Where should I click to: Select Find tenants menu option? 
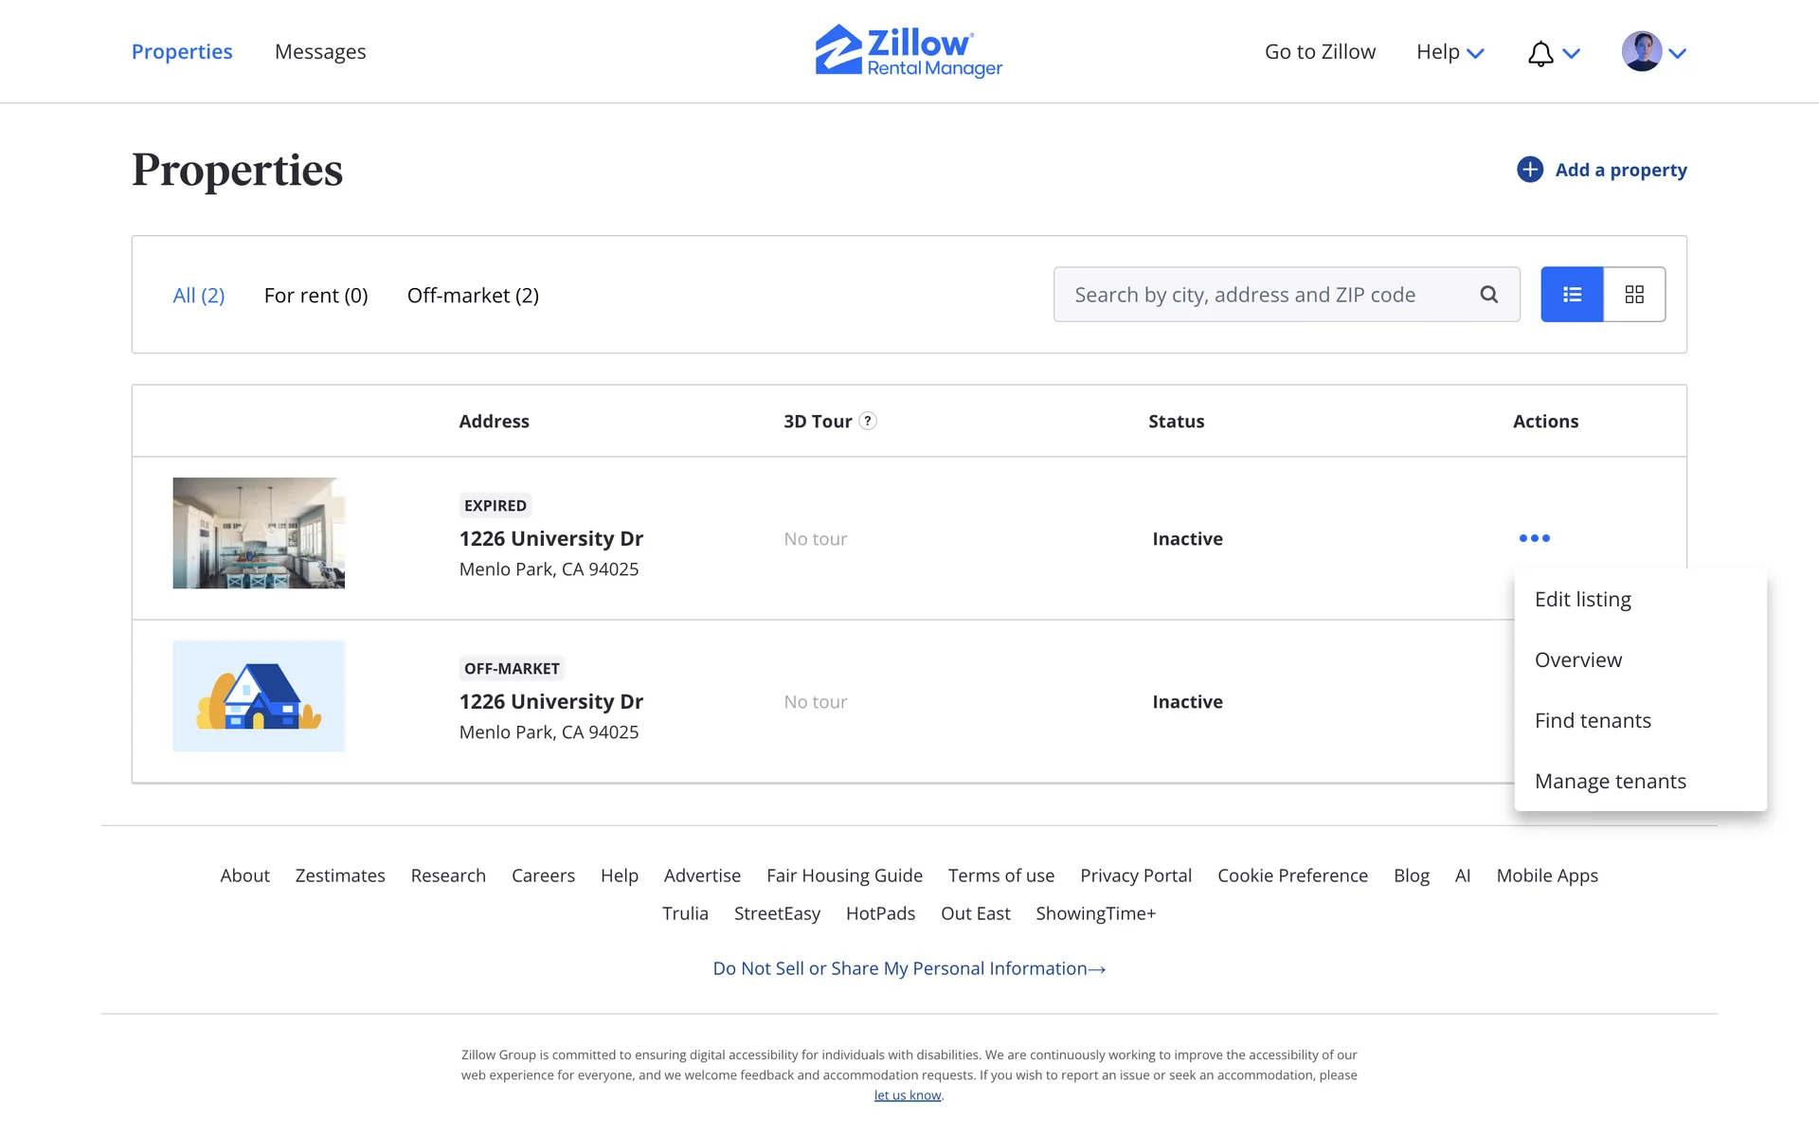coord(1593,721)
